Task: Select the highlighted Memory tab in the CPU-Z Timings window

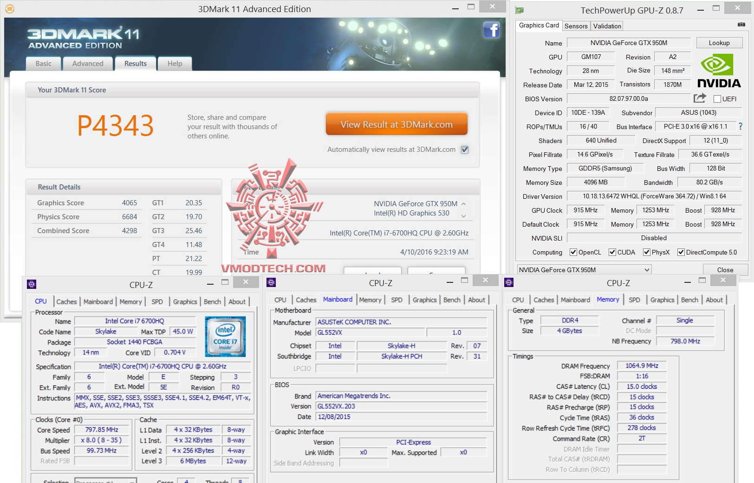Action: tap(608, 300)
